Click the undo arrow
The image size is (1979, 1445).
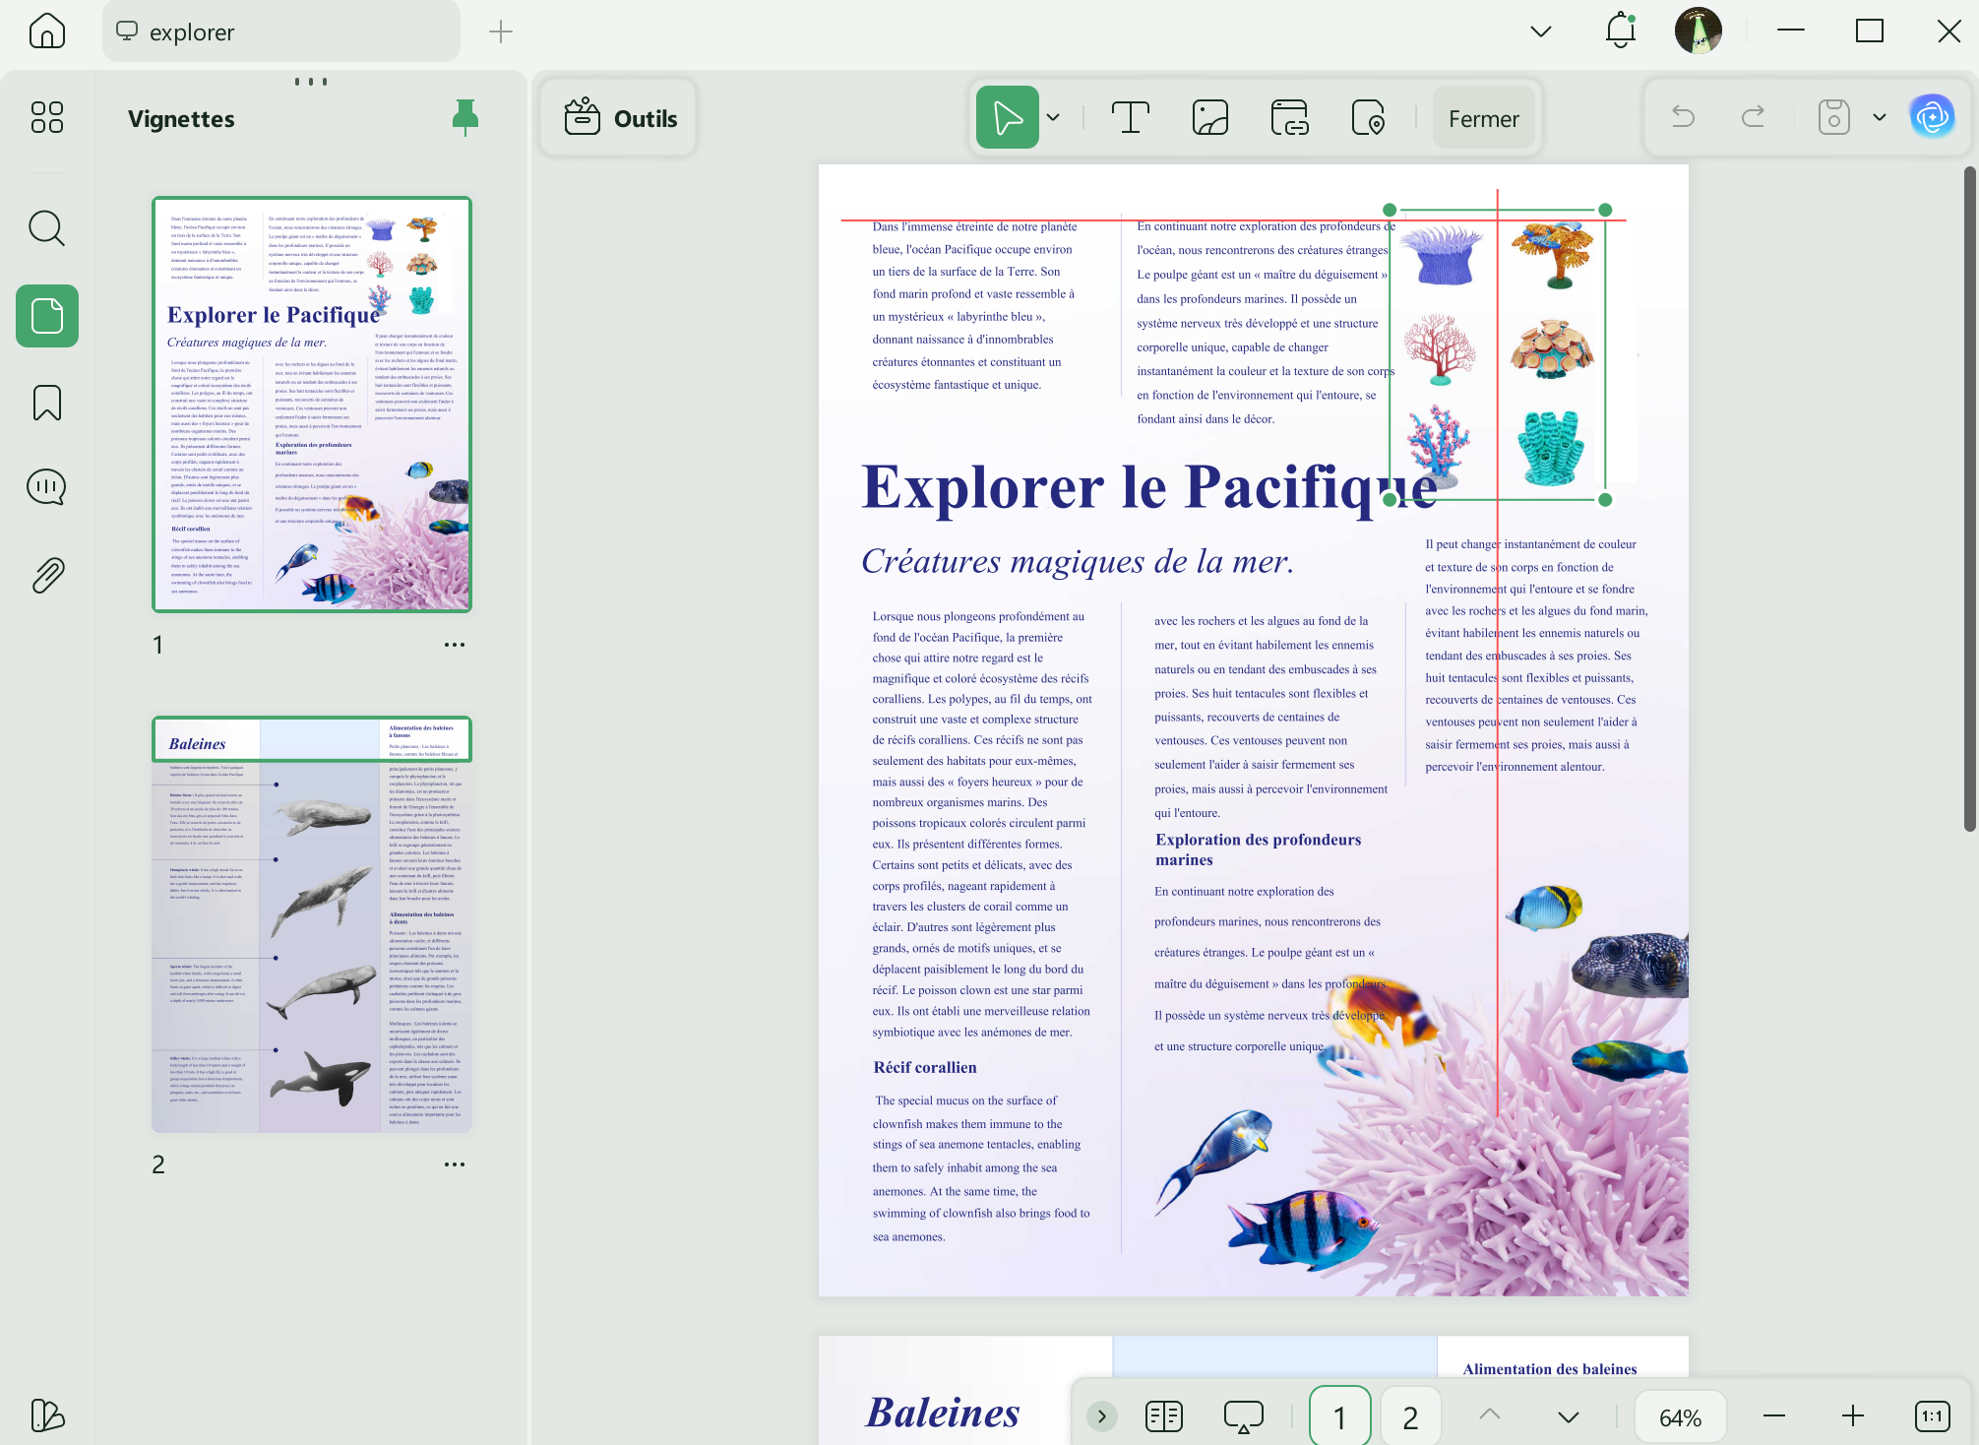coord(1683,118)
